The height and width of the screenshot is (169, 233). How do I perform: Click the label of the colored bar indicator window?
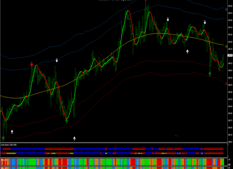tap(4, 160)
